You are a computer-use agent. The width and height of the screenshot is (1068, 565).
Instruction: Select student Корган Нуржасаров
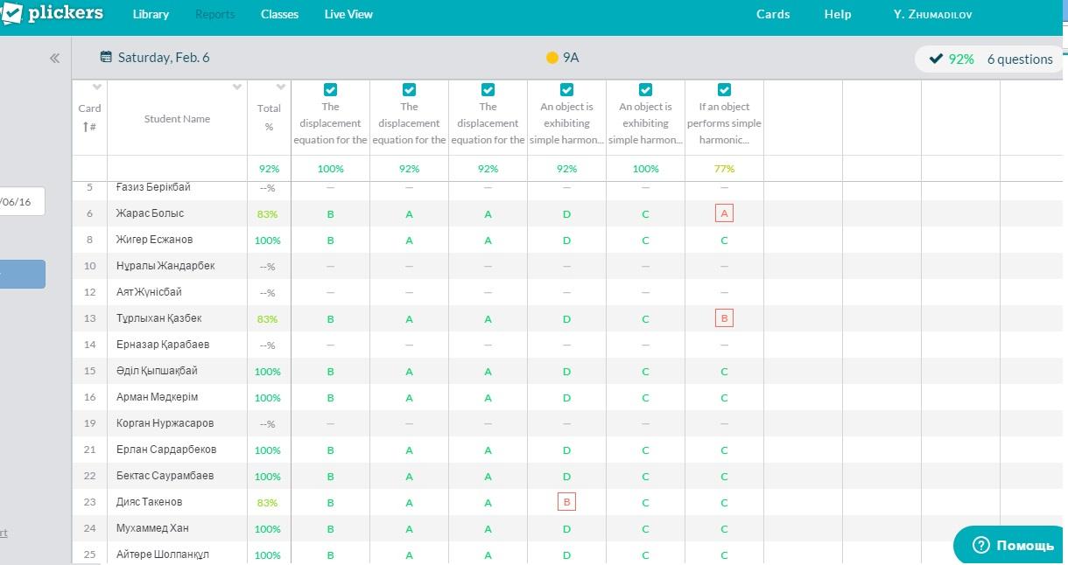(x=165, y=423)
